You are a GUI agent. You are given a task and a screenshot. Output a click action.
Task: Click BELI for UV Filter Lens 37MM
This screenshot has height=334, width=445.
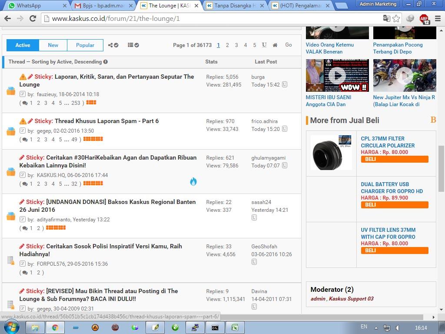point(395,250)
